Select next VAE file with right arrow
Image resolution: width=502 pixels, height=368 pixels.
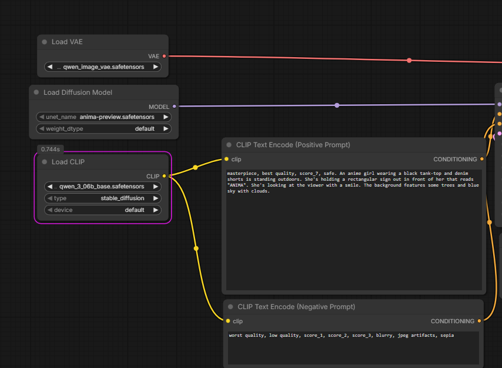156,67
